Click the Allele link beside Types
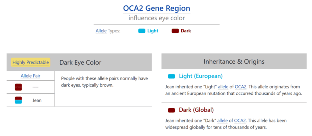This screenshot has height=136, width=312. coord(101,31)
